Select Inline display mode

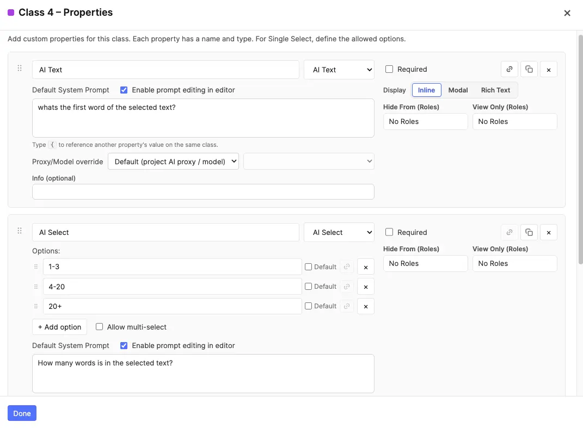click(426, 90)
